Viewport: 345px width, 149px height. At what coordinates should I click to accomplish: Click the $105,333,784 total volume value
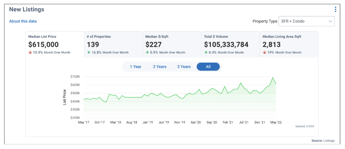(226, 45)
